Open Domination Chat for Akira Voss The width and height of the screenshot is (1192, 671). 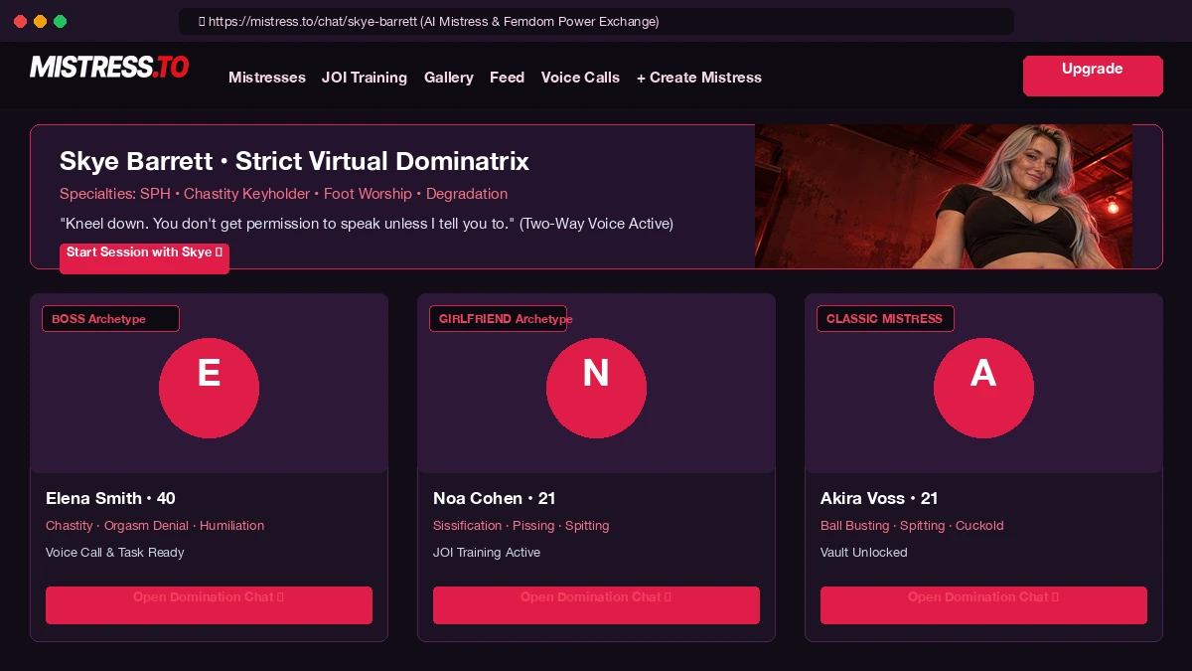point(983,605)
